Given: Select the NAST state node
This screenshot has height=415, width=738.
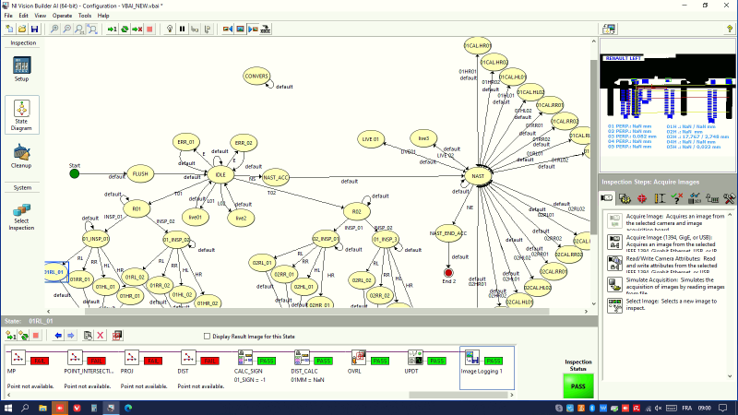Looking at the screenshot, I should click(477, 175).
